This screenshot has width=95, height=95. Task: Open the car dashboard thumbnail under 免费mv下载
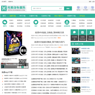[x=76, y=51]
